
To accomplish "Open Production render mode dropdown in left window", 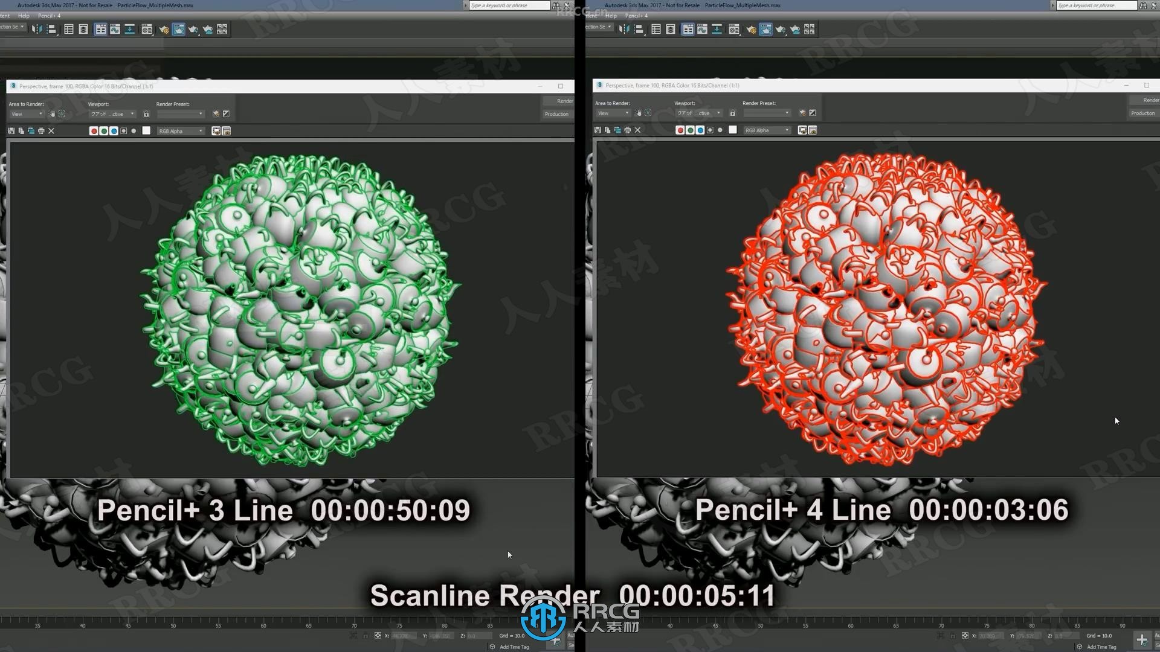I will tap(557, 114).
